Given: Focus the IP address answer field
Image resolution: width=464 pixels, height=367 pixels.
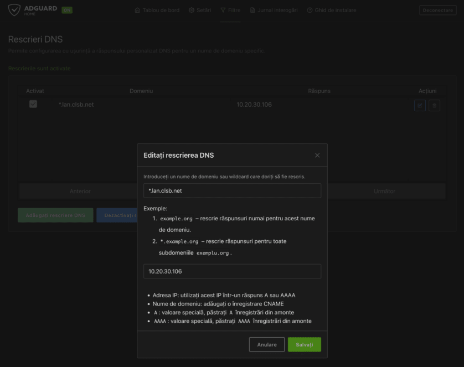Looking at the screenshot, I should click(232, 271).
